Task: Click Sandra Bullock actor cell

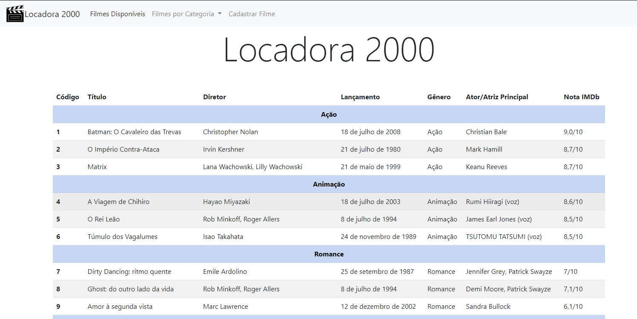Action: tap(488, 307)
